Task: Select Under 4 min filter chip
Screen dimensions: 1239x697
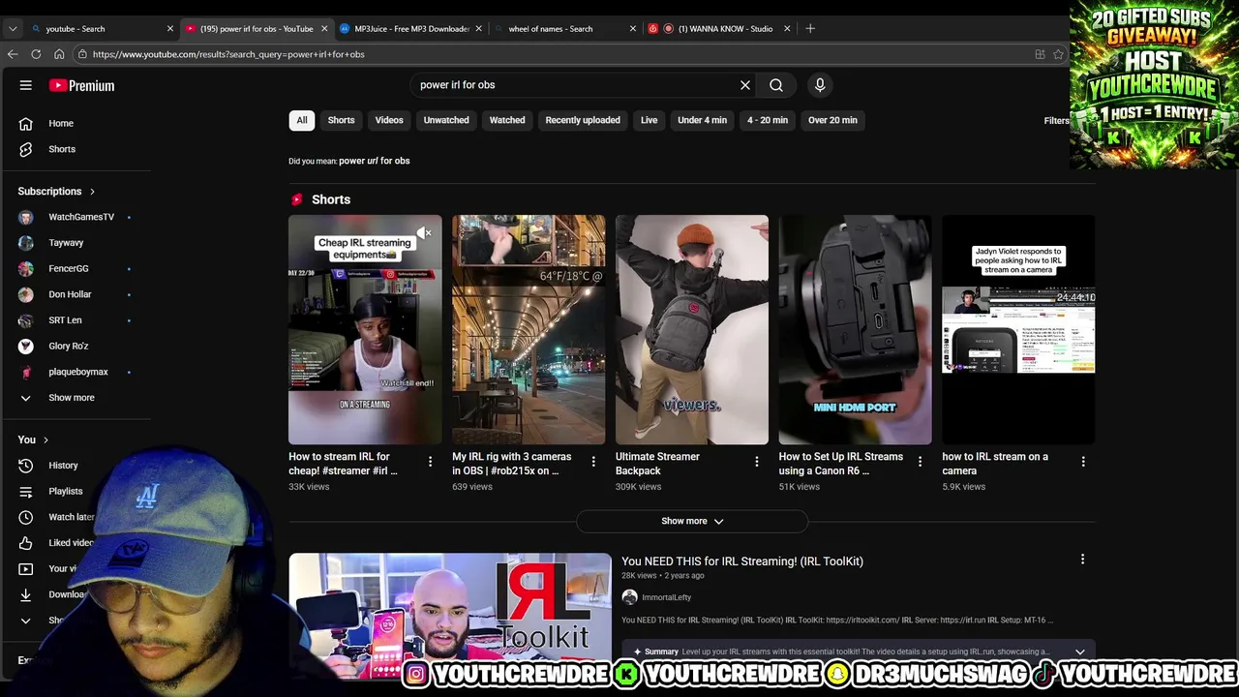Action: pyautogui.click(x=702, y=120)
